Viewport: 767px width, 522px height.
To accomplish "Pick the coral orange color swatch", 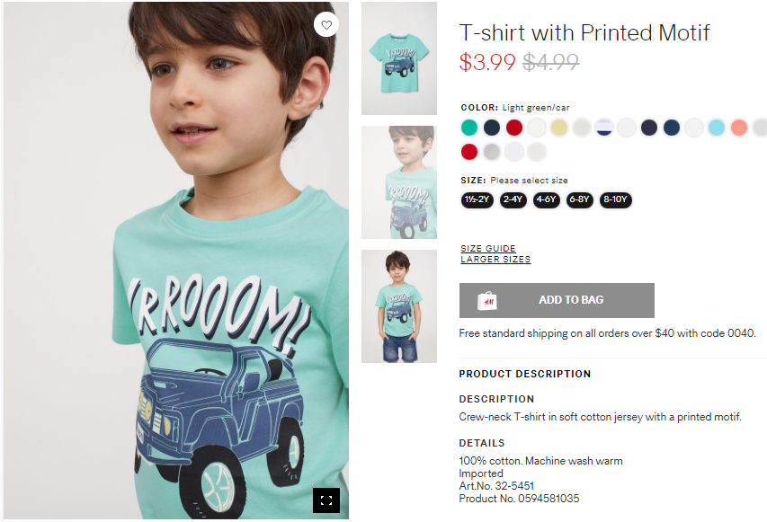I will tap(739, 128).
